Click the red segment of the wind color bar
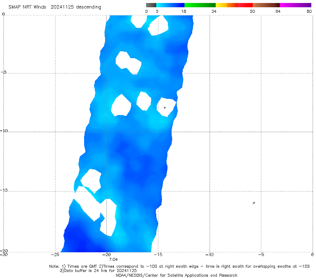This screenshot has height=278, width=316. tap(245, 5)
